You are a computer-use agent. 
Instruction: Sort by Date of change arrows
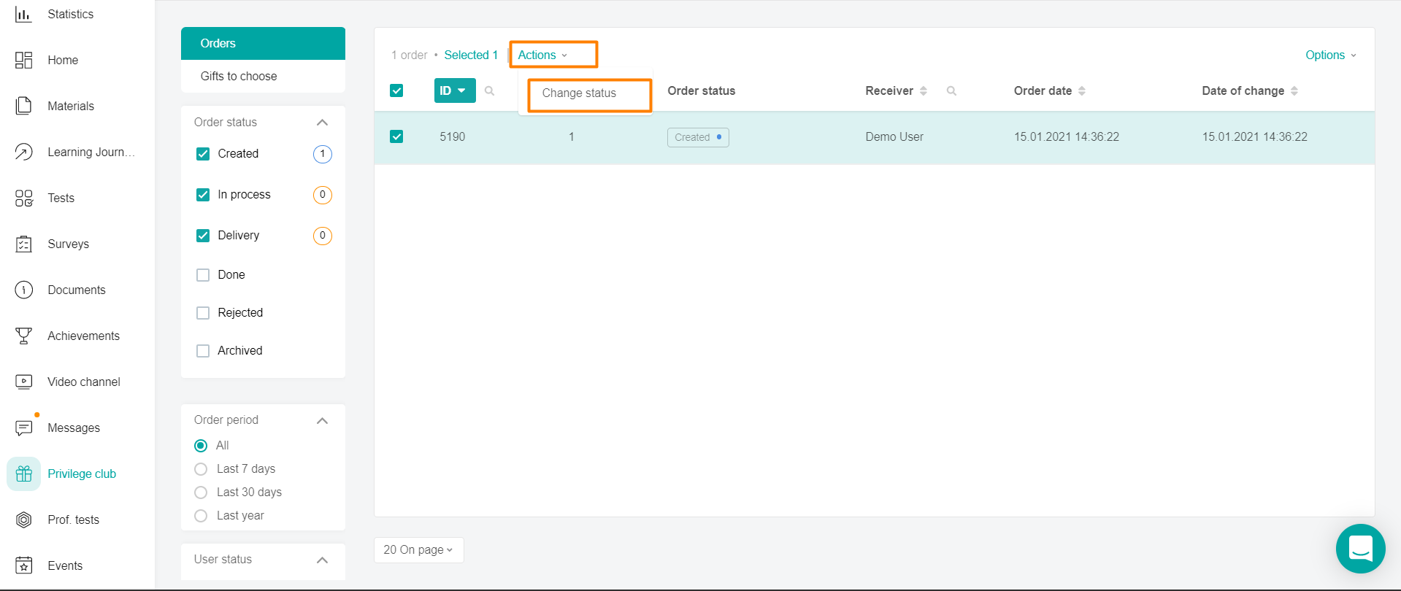click(1294, 90)
